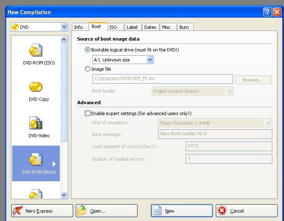Click the Cancel button

point(247,211)
